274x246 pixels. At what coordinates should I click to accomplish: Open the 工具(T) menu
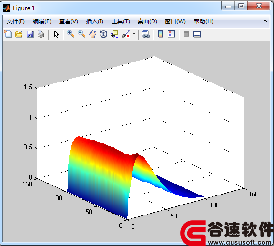121,21
